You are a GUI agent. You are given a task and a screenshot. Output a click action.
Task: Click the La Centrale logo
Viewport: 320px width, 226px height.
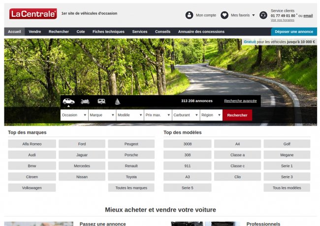(x=33, y=14)
